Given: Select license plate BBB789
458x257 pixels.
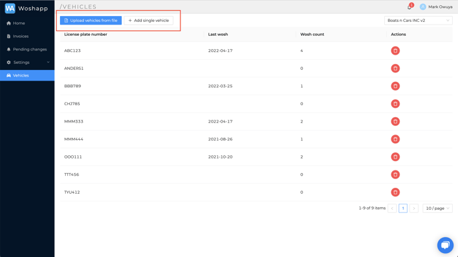Looking at the screenshot, I should coord(73,86).
